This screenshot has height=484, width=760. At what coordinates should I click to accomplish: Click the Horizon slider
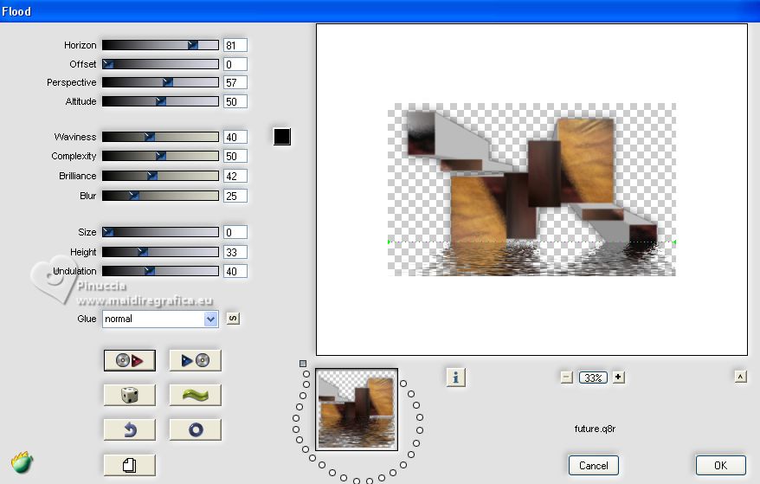(x=160, y=45)
